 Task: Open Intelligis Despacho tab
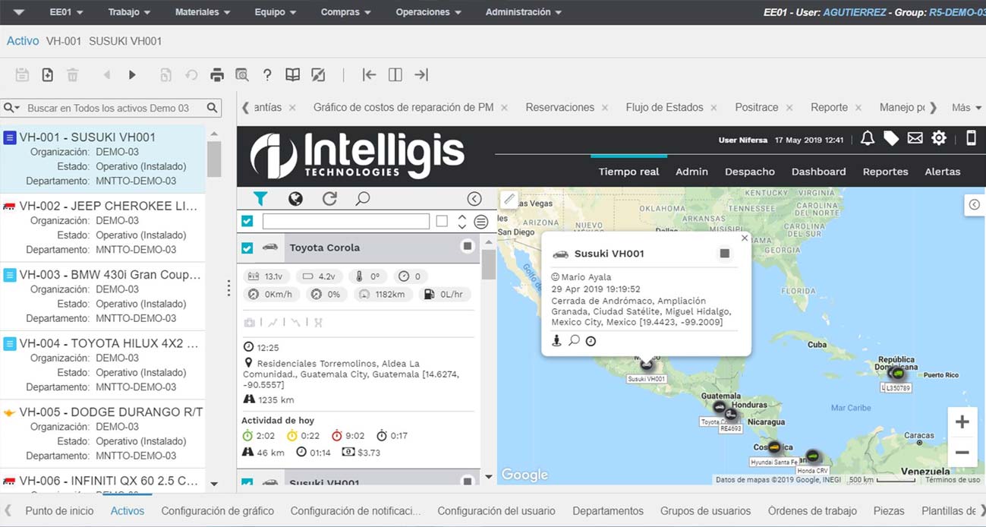point(749,172)
